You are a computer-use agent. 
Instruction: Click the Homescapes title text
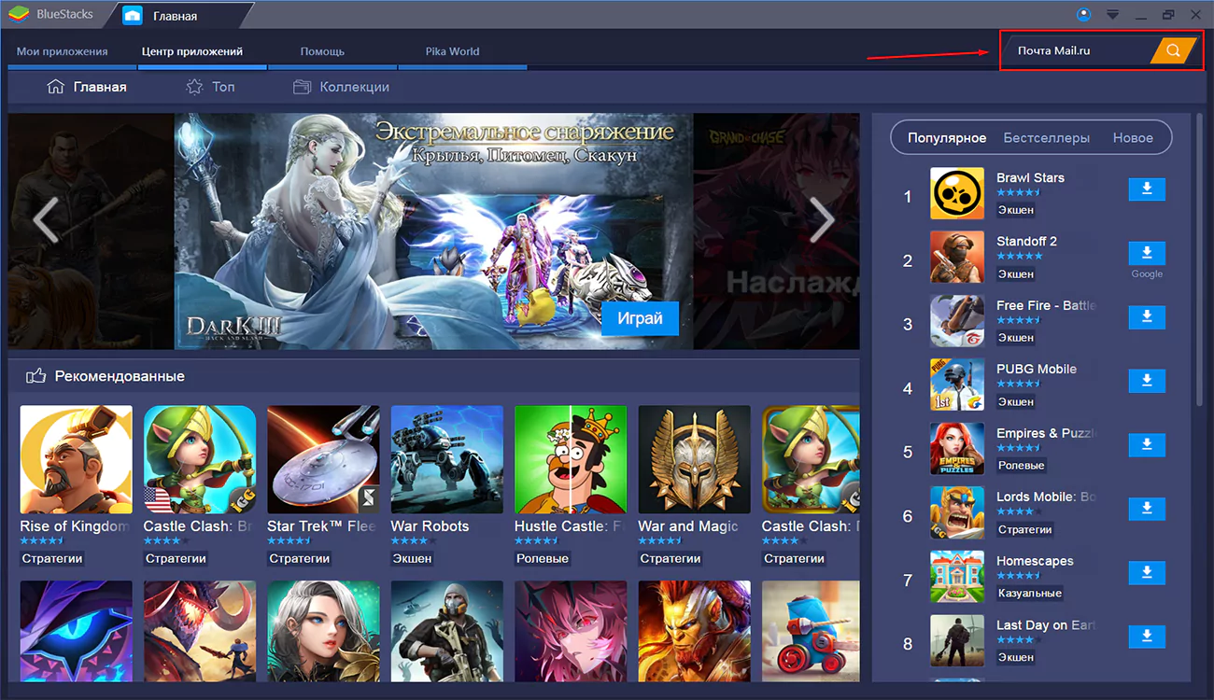click(x=1035, y=561)
